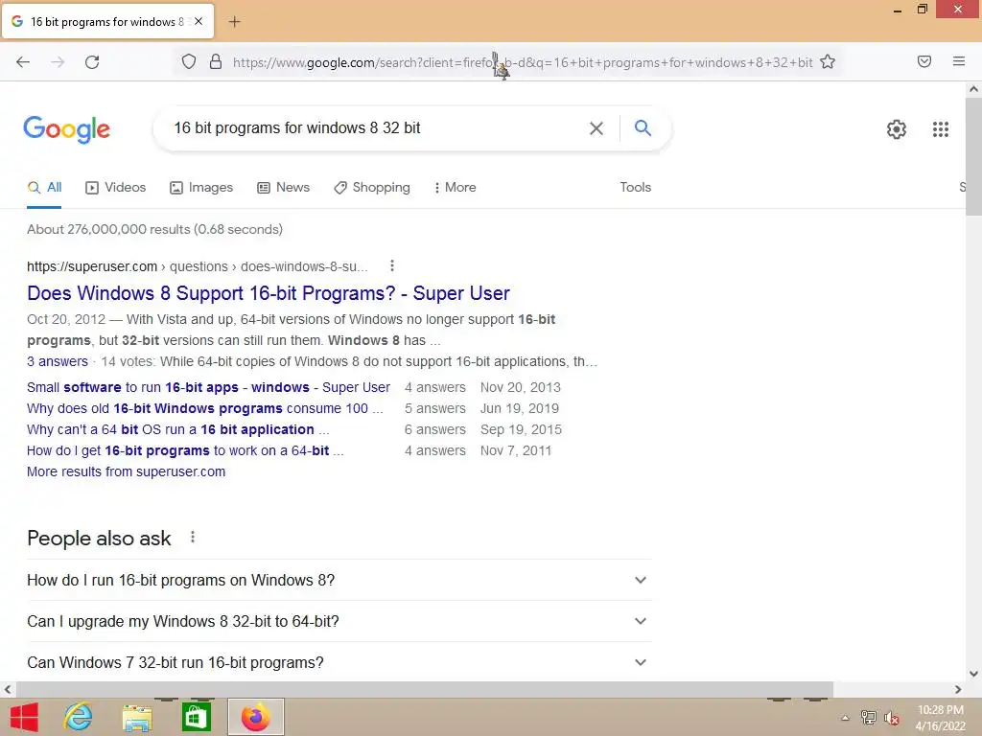Open options dots beside superuser.com result
This screenshot has height=736, width=982.
(x=392, y=266)
